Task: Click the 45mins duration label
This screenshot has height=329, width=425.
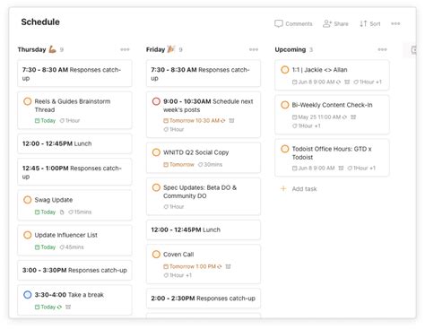Action: tap(72, 247)
